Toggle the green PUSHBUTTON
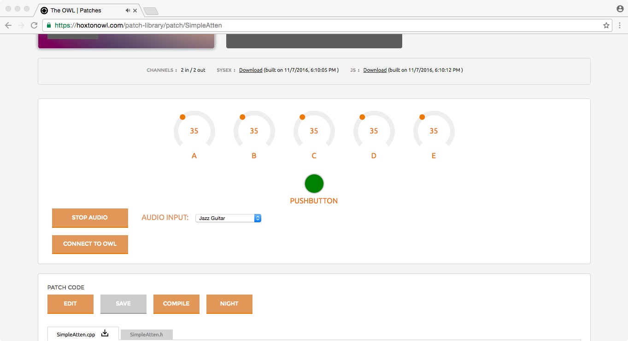628x341 pixels. (314, 184)
